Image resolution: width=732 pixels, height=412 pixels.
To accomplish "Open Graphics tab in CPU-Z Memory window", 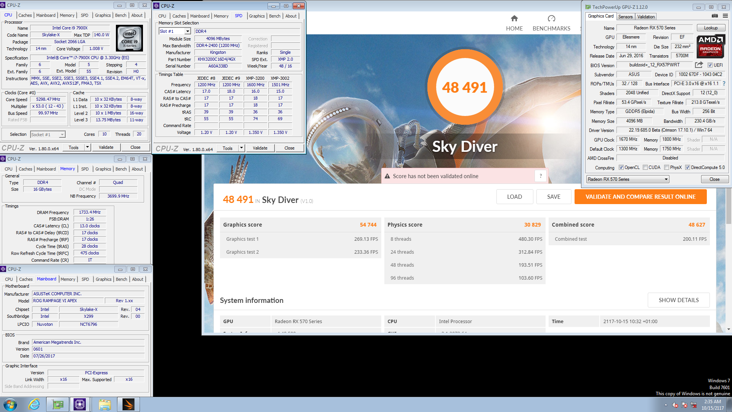I will tap(103, 169).
